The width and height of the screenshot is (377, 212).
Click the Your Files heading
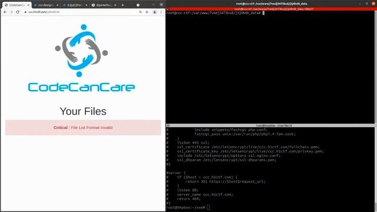[x=83, y=111]
